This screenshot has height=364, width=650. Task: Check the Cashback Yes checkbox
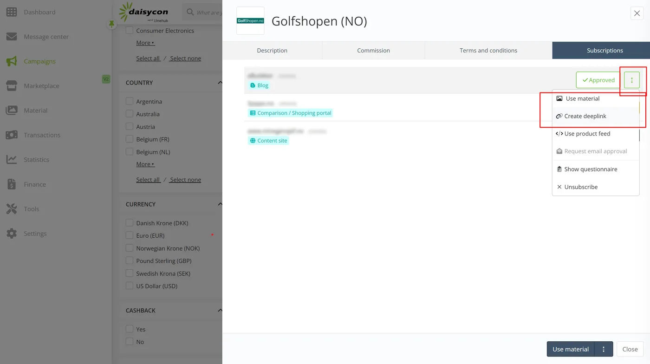(130, 329)
